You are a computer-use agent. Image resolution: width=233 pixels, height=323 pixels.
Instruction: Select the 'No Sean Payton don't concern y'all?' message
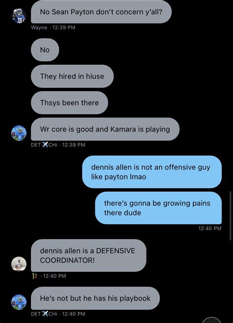click(101, 12)
